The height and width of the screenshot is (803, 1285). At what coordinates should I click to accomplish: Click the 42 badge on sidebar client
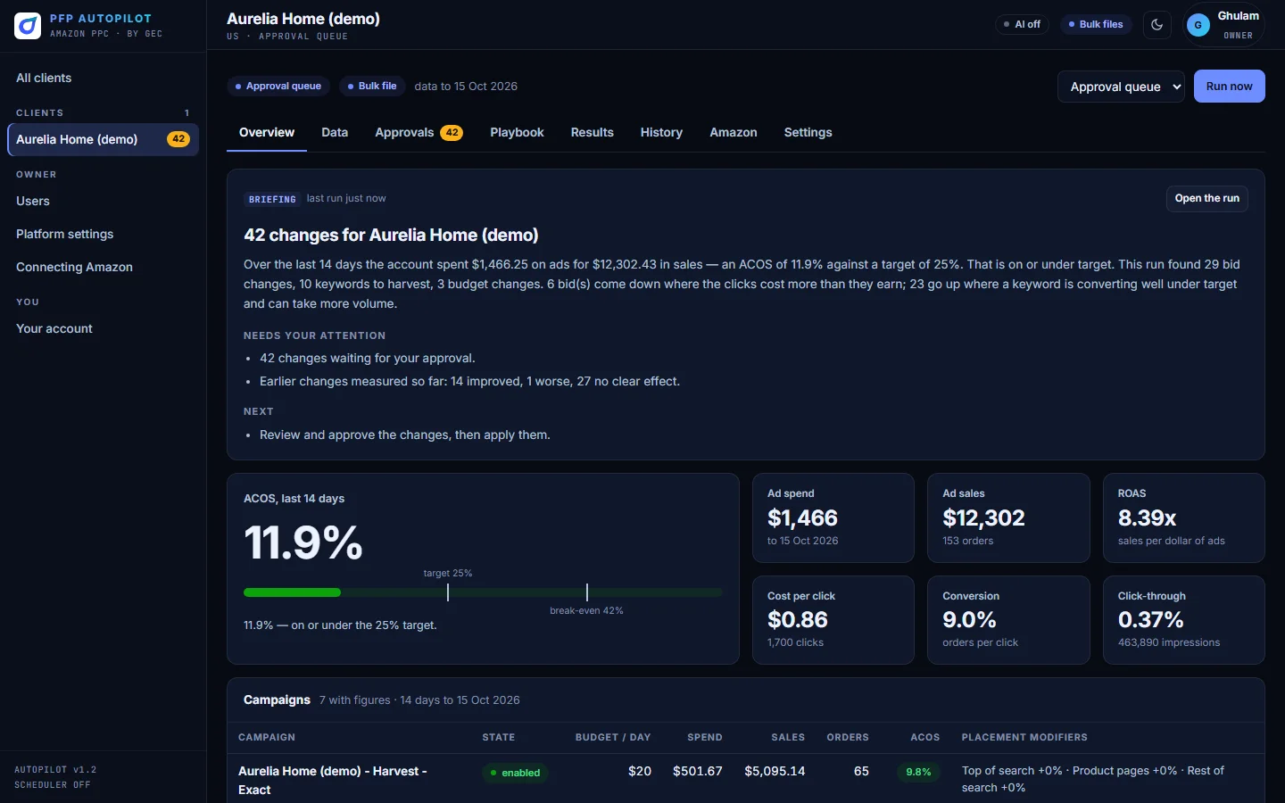(x=178, y=139)
